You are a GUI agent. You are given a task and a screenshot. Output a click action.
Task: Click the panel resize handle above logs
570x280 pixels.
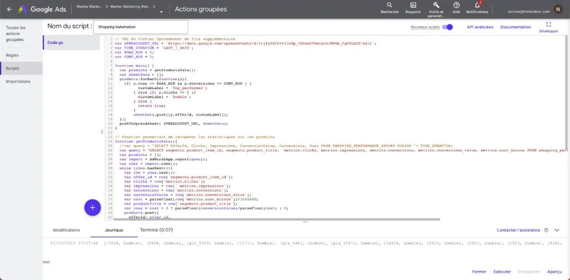305,222
